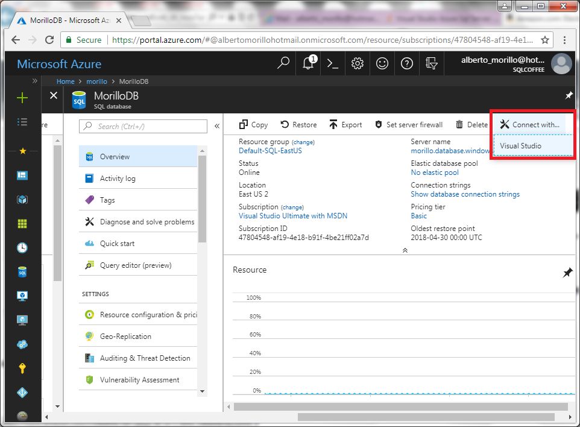Click the resource menu down scroll arrow

[202, 391]
